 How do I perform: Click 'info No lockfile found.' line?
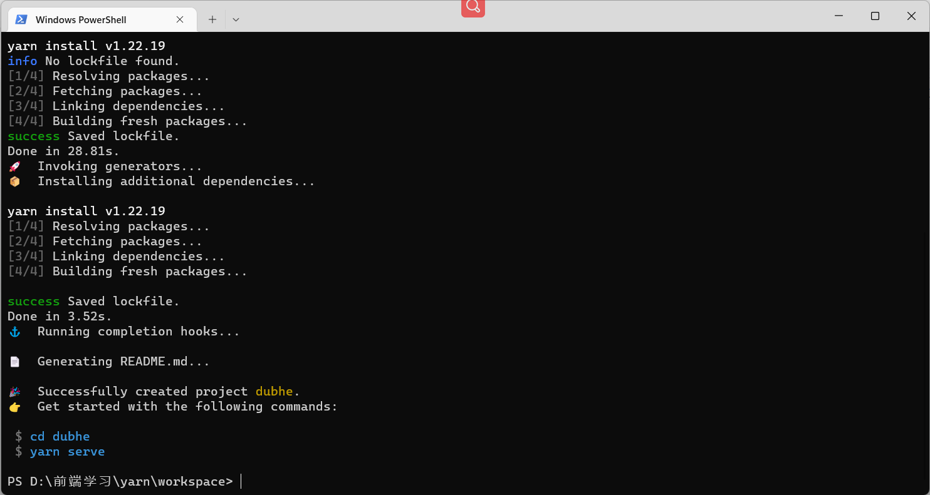coord(94,61)
